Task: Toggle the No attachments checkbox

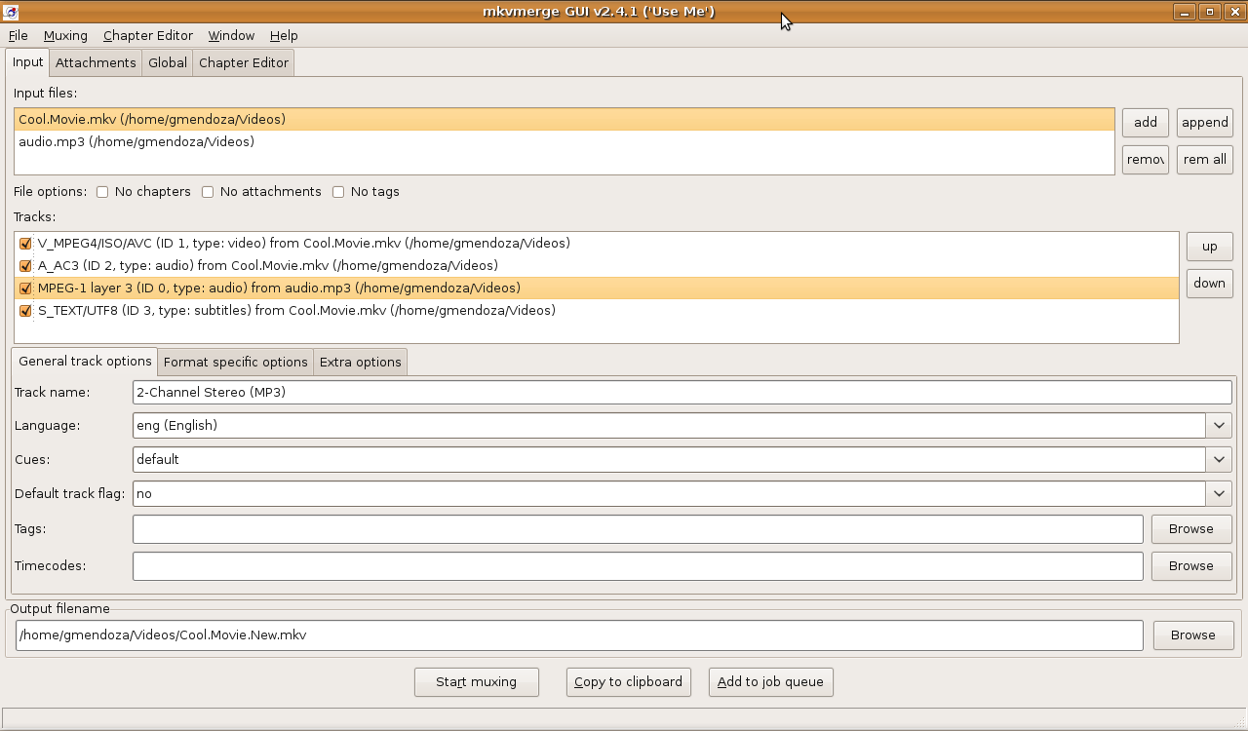Action: [208, 192]
